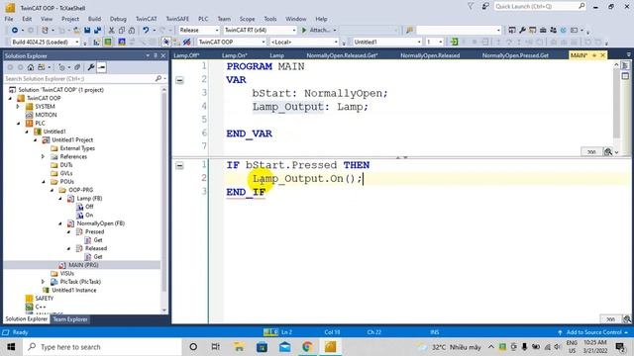Click the Home icon in Solution Explorer

point(31,67)
